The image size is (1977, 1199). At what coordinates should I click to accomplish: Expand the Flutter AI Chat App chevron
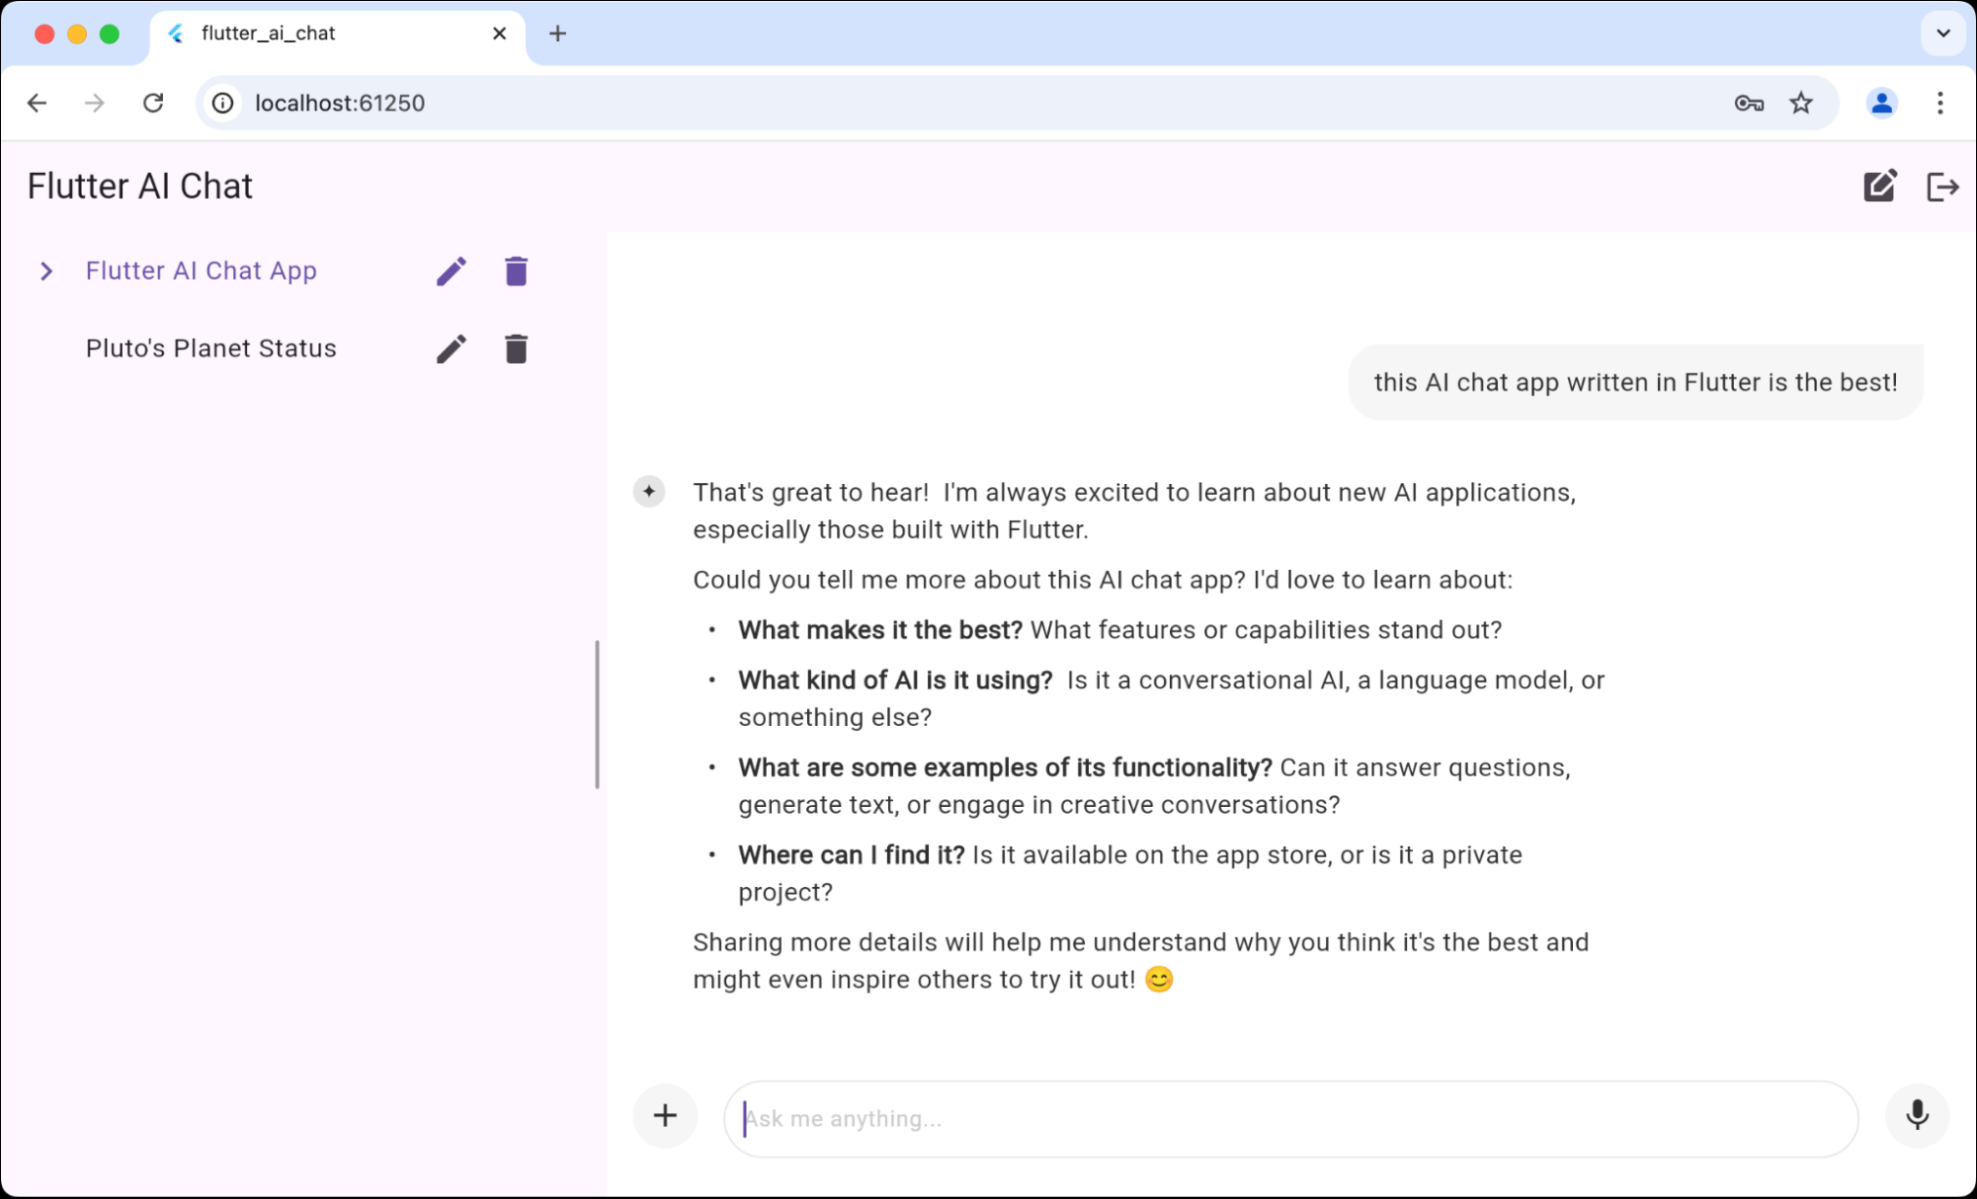46,271
